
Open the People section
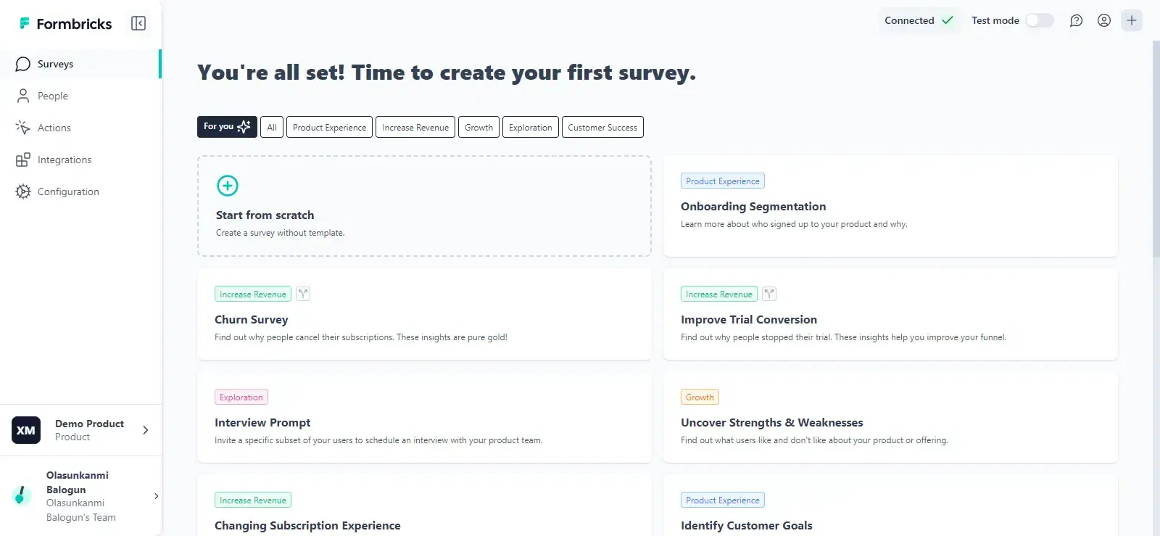click(x=52, y=96)
